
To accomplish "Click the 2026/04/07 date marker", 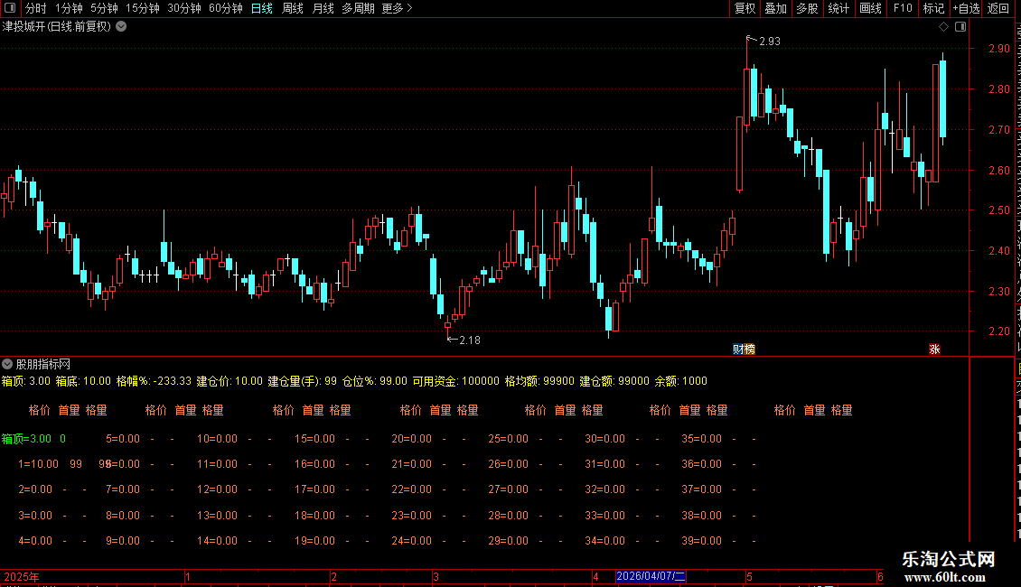I will click(651, 576).
